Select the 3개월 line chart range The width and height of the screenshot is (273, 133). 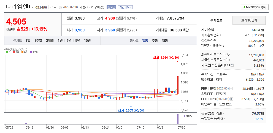coord(50,41)
